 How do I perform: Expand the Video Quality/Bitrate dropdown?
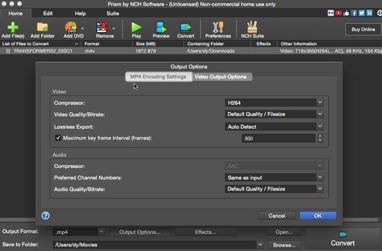(x=274, y=114)
